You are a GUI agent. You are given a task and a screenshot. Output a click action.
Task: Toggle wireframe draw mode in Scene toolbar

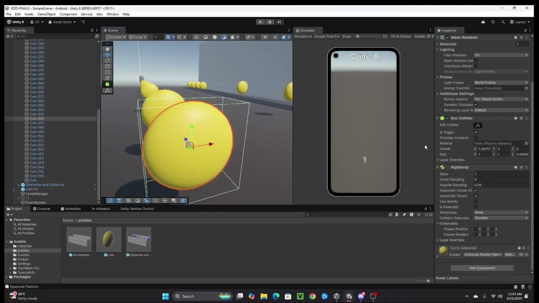pos(196,37)
